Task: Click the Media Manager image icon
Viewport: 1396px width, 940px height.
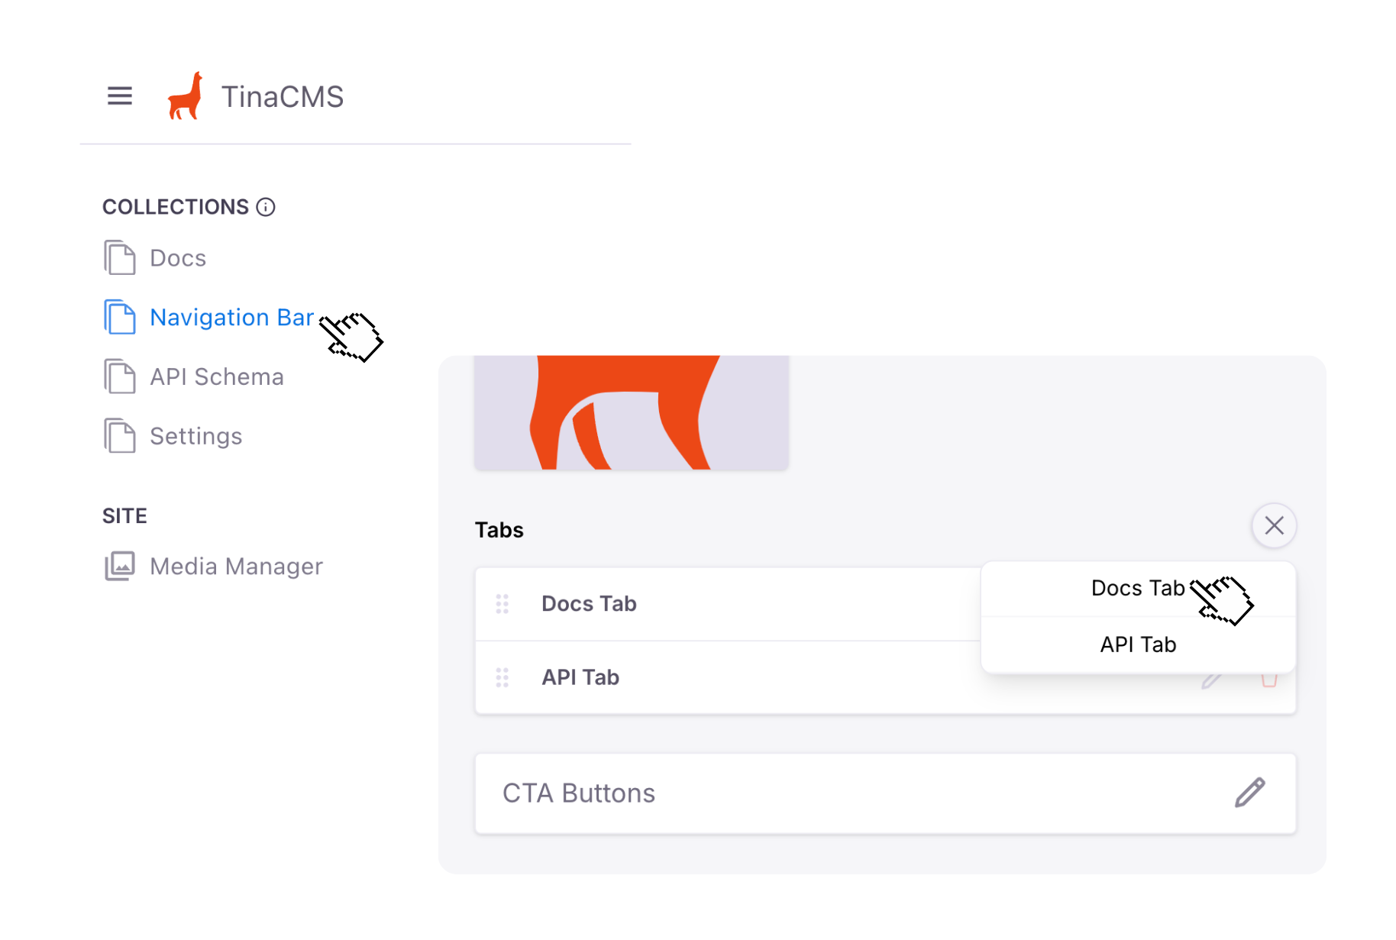Action: coord(120,566)
